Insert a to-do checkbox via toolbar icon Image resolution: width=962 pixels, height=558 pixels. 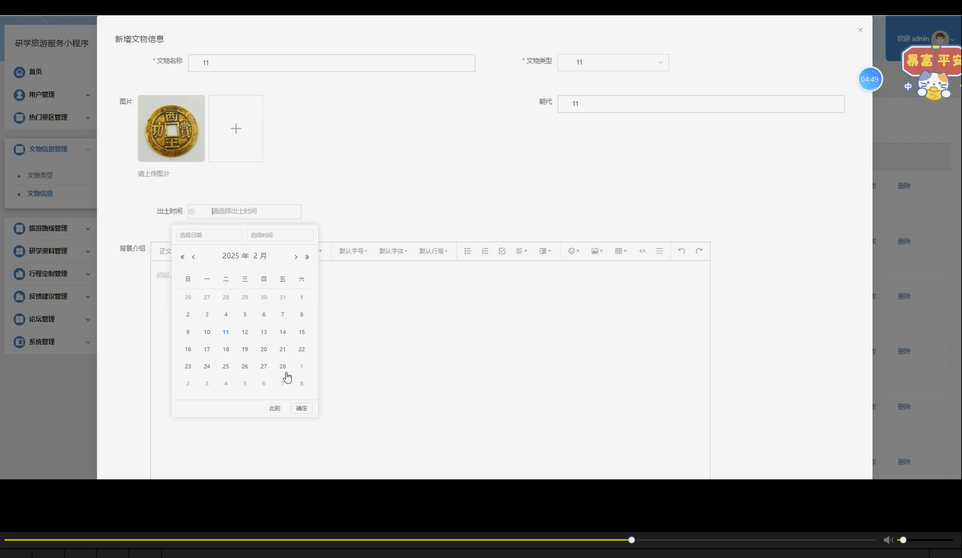(x=502, y=251)
